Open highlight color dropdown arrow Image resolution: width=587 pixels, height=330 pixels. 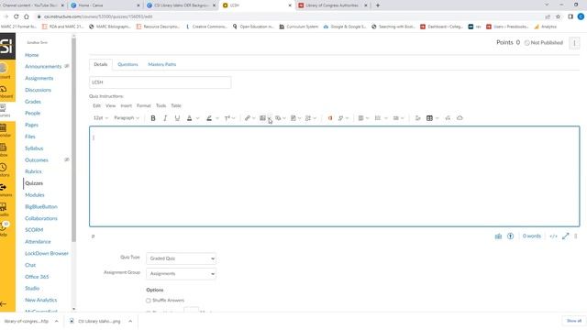[217, 118]
